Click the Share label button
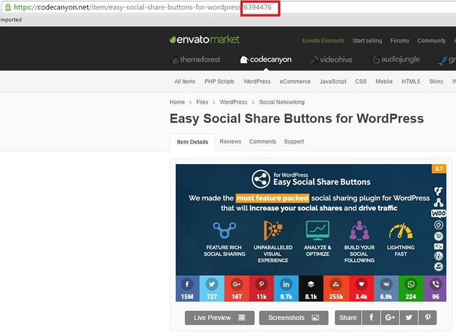Image resolution: width=456 pixels, height=336 pixels. point(348,318)
